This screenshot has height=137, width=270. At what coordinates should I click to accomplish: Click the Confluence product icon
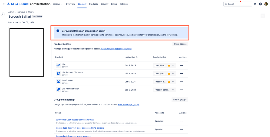[58, 82]
